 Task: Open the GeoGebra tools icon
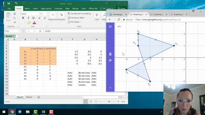110,60
